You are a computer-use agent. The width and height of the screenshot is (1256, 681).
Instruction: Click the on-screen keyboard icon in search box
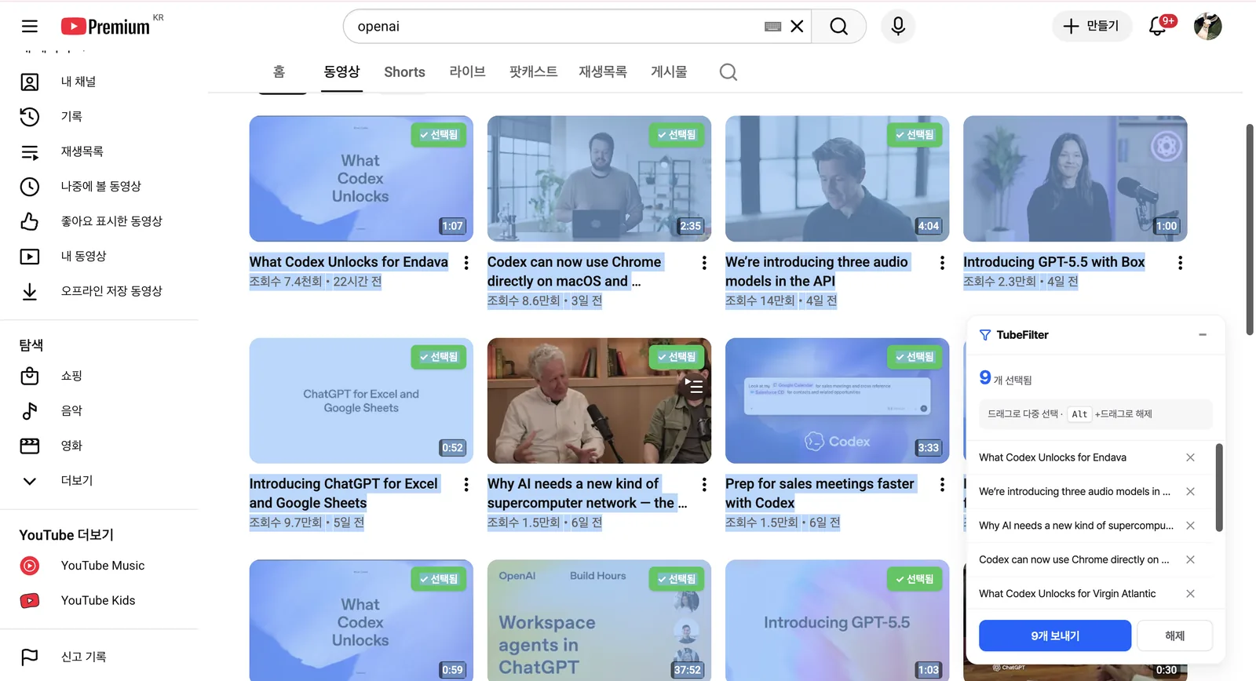point(773,27)
